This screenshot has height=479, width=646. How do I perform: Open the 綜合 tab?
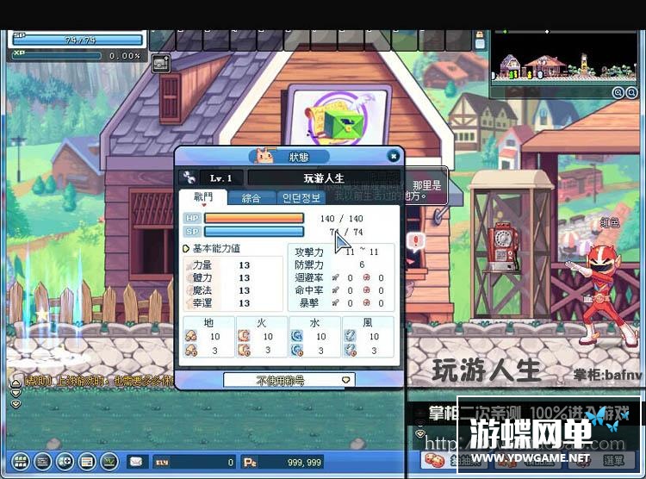click(x=251, y=198)
